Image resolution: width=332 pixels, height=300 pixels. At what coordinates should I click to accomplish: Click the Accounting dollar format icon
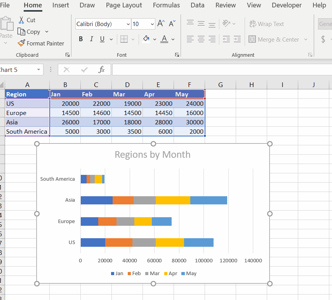pos(323,39)
